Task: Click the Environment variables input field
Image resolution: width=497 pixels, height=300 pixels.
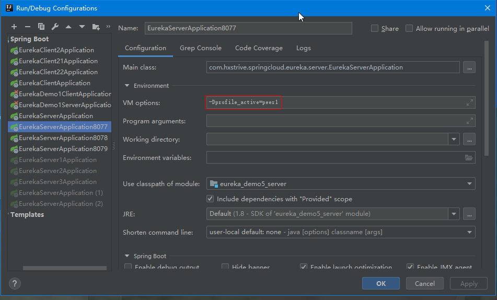Action: pyautogui.click(x=341, y=158)
